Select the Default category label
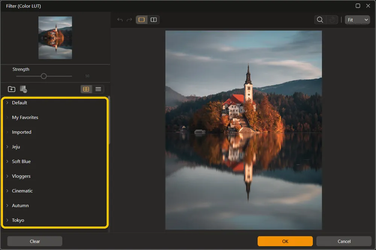This screenshot has width=376, height=250. (x=20, y=102)
